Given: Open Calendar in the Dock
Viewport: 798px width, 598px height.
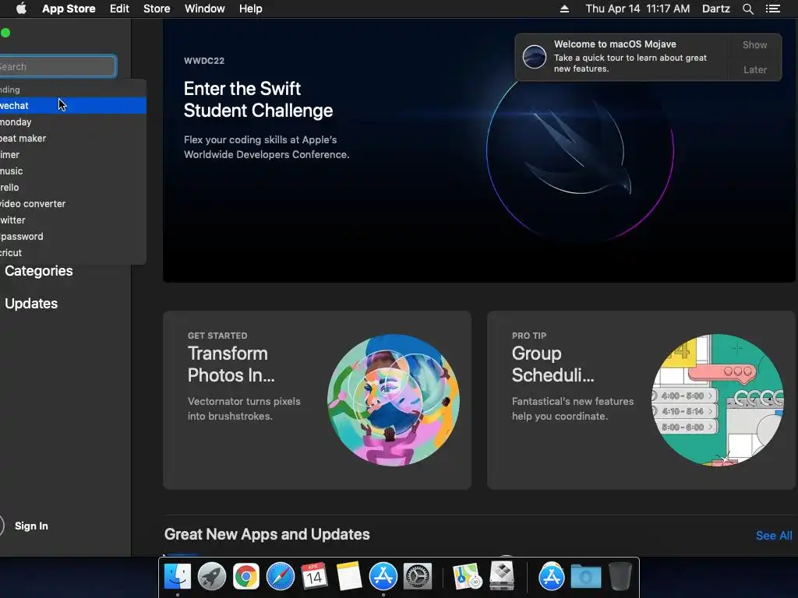Looking at the screenshot, I should pyautogui.click(x=315, y=577).
